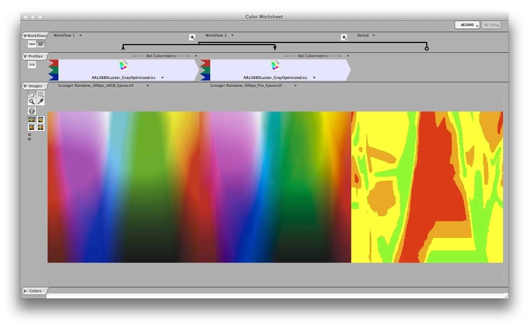Choose single sunflower image view mode
Screen dimensions: 529x327
pyautogui.click(x=40, y=119)
